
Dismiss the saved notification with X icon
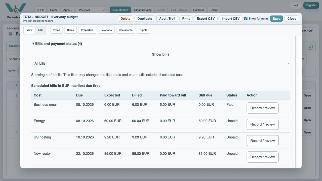tap(310, 47)
